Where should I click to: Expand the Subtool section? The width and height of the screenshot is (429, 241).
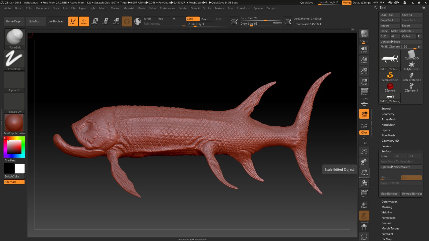386,109
